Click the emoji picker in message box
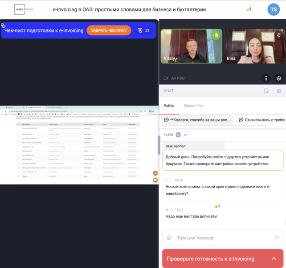Image resolution: width=286 pixels, height=268 pixels. pos(169,238)
